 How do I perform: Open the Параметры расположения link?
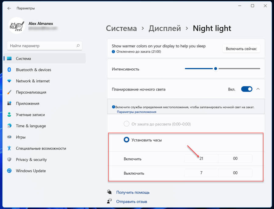point(136,112)
